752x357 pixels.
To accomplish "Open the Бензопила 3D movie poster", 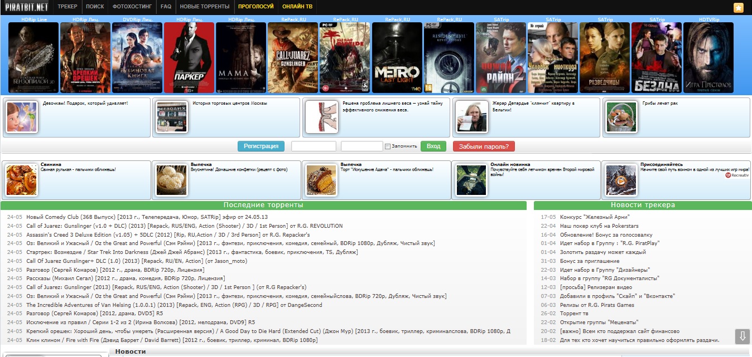I will pyautogui.click(x=33, y=57).
